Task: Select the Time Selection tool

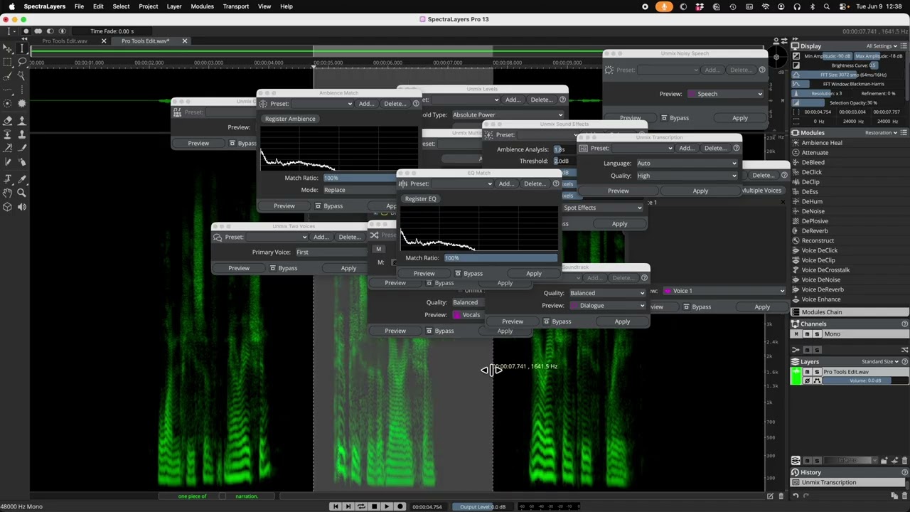Action: pyautogui.click(x=22, y=48)
